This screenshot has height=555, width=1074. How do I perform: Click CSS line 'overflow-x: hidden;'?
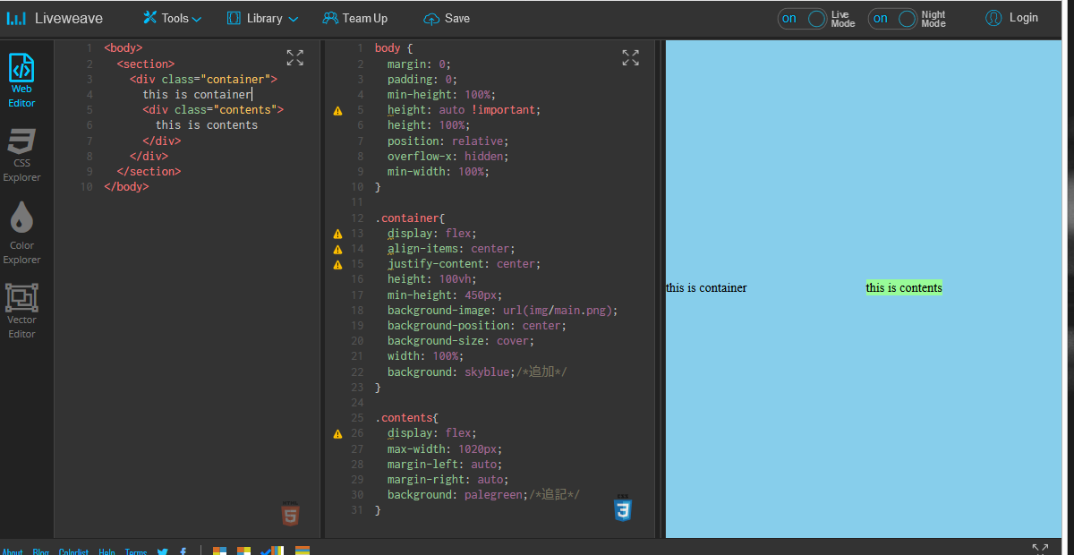point(447,156)
